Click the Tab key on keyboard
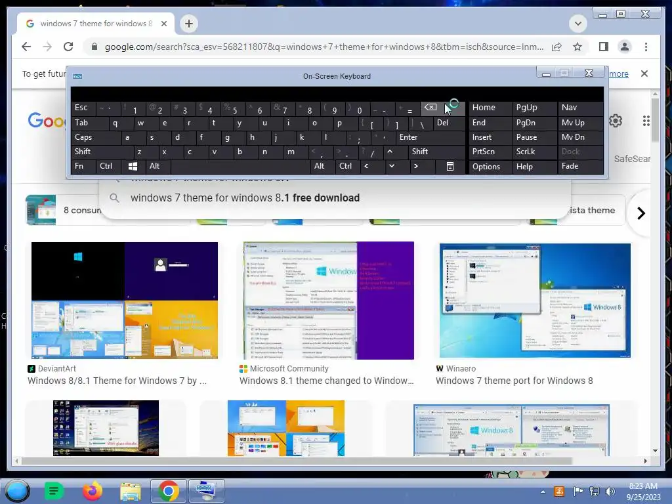The height and width of the screenshot is (504, 672). (89, 123)
